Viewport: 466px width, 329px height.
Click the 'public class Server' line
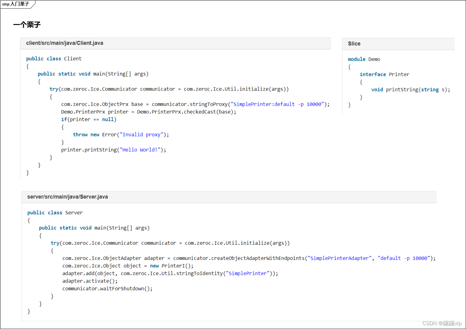55,213
